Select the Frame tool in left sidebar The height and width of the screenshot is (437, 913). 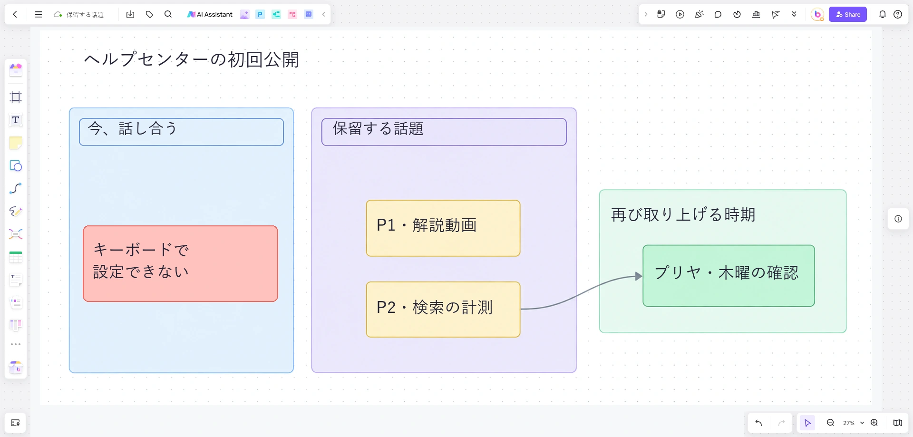click(x=16, y=97)
